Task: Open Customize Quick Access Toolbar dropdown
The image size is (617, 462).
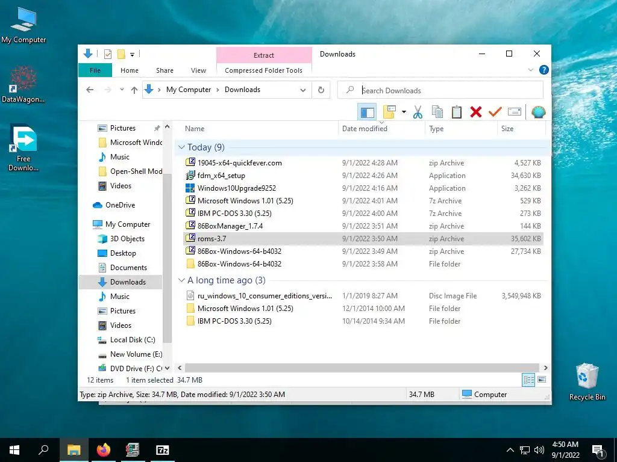Action: 132,55
